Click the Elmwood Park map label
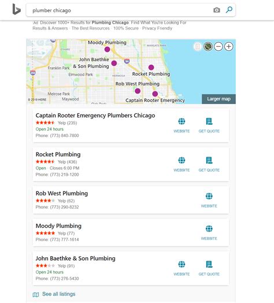 80,75
